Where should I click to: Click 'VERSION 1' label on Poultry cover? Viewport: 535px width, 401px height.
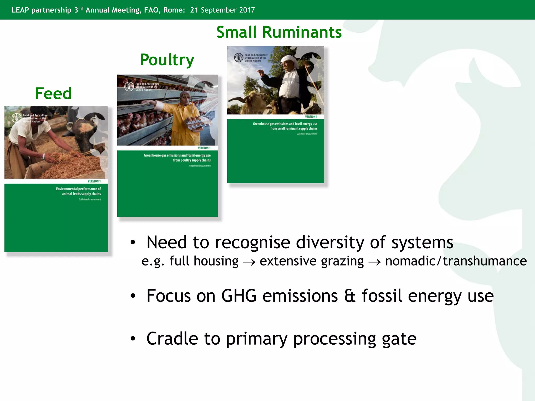(x=204, y=148)
